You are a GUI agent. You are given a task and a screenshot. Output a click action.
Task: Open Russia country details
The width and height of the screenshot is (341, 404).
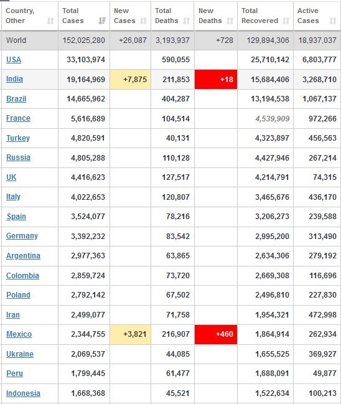point(18,157)
